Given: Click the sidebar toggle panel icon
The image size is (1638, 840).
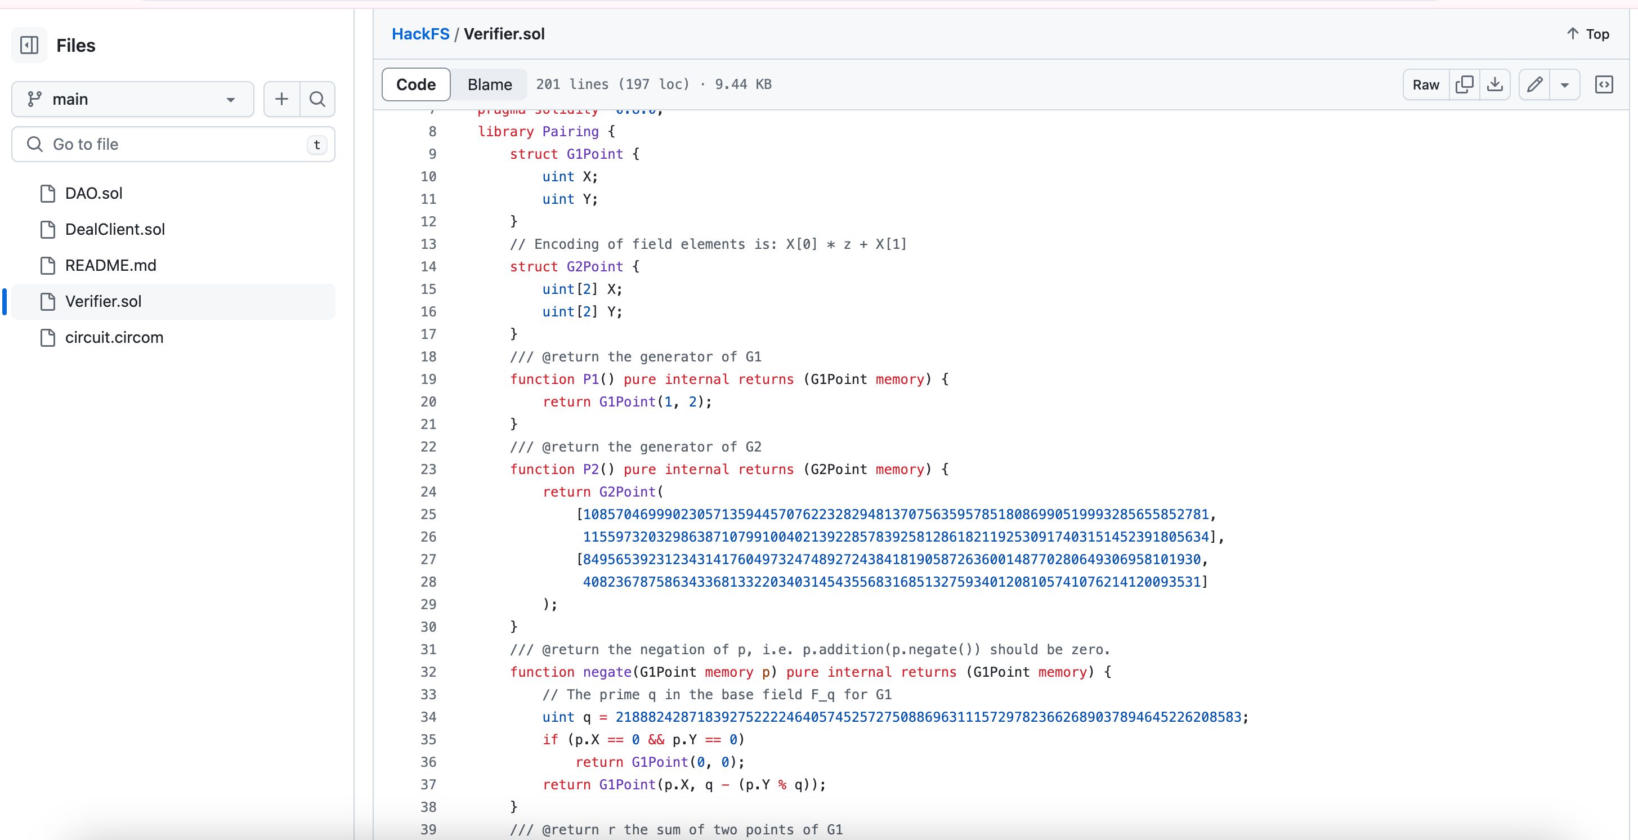Looking at the screenshot, I should [29, 45].
